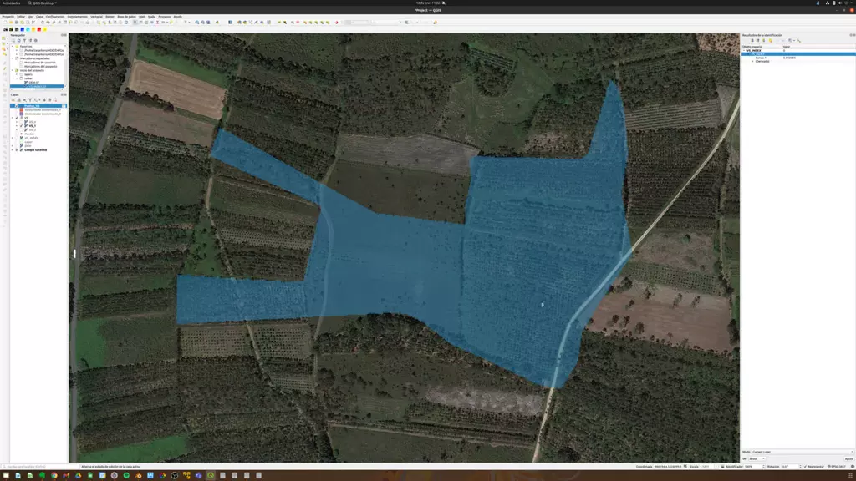Collapse the VS group in Capas panel

(13, 118)
